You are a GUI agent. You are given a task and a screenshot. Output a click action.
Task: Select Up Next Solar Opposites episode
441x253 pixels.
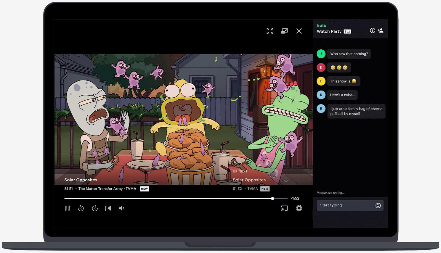(x=249, y=180)
